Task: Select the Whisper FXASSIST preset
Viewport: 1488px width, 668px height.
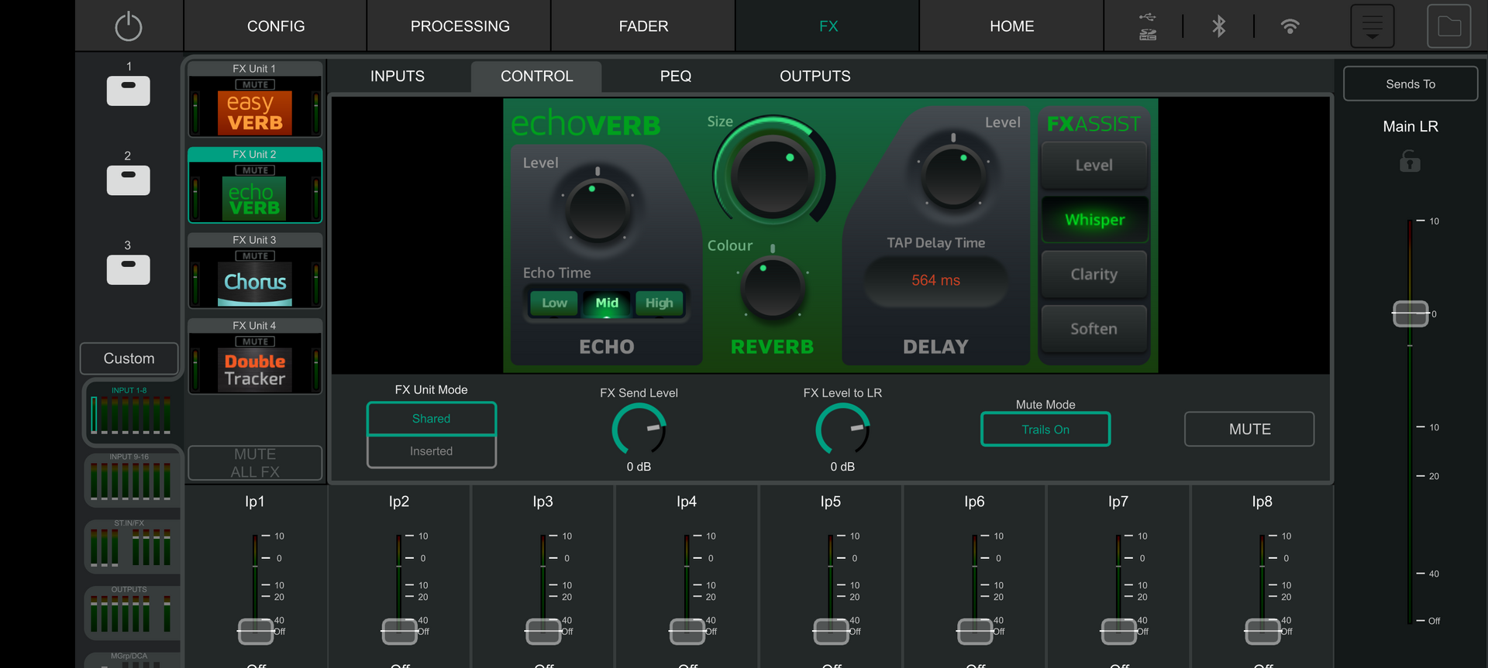Action: click(1094, 220)
